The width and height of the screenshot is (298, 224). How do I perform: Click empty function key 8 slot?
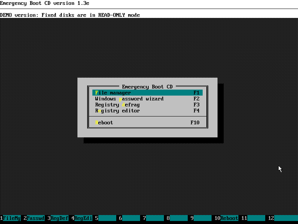click(179, 218)
